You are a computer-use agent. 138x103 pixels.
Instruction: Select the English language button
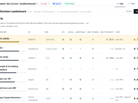click(136, 12)
